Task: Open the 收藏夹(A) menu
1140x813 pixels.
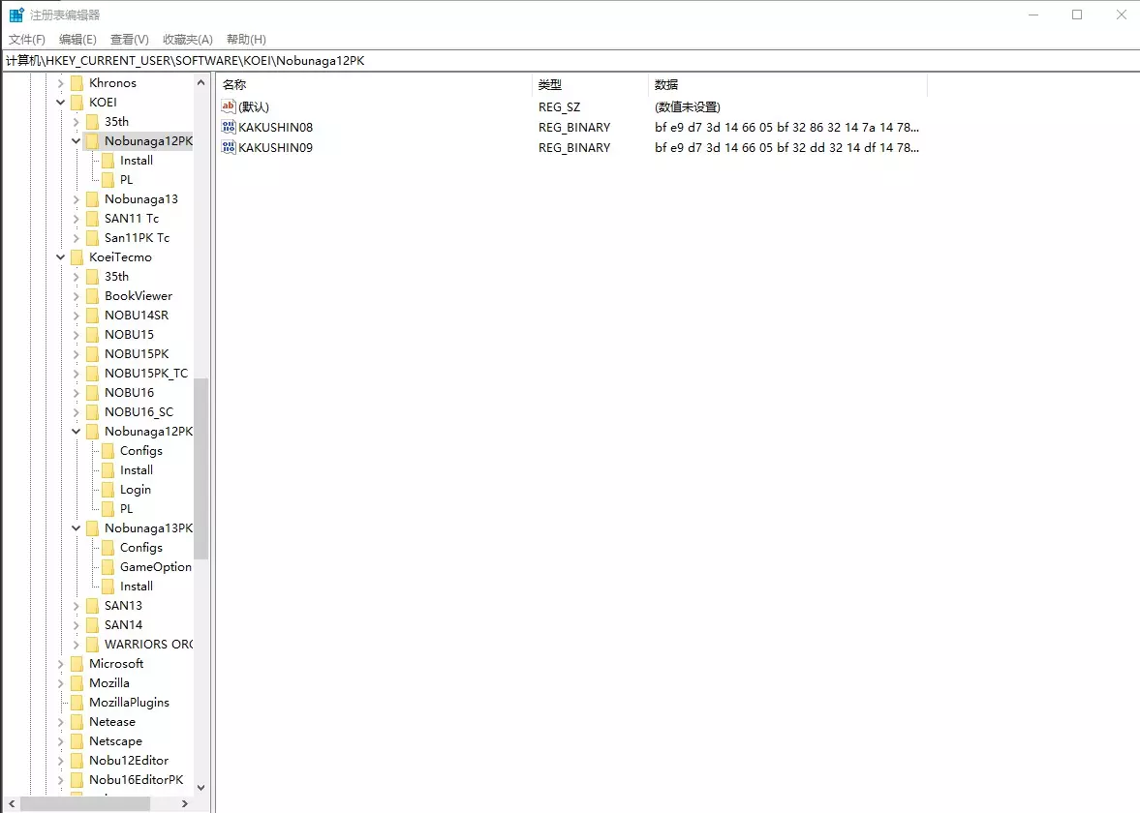Action: 188,40
